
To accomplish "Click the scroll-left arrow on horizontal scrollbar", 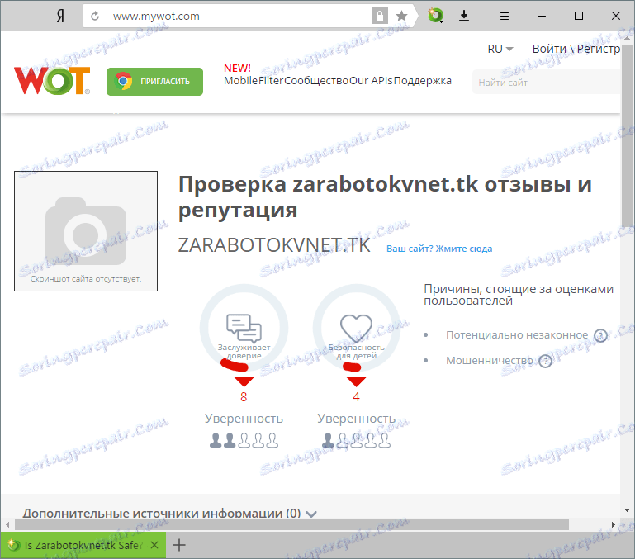I will (7, 525).
